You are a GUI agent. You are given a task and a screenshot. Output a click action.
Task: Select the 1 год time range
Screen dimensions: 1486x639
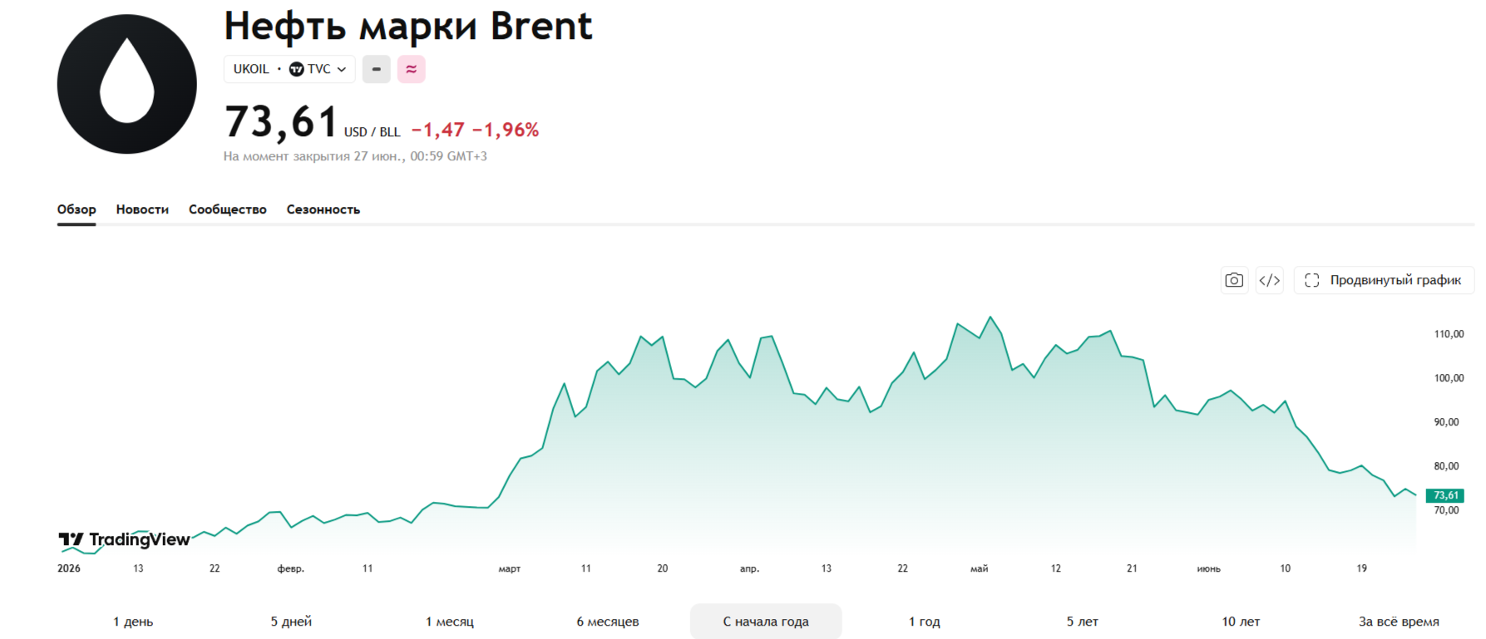925,622
